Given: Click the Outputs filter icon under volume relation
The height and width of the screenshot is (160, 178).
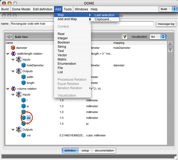Looking at the screenshot, I should 19,129.
